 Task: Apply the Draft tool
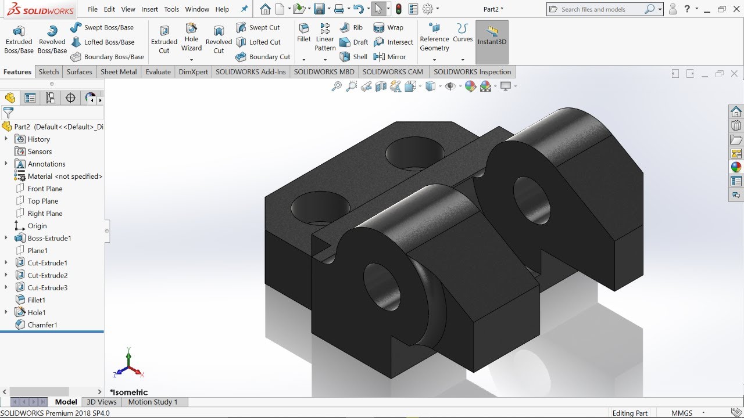click(354, 42)
